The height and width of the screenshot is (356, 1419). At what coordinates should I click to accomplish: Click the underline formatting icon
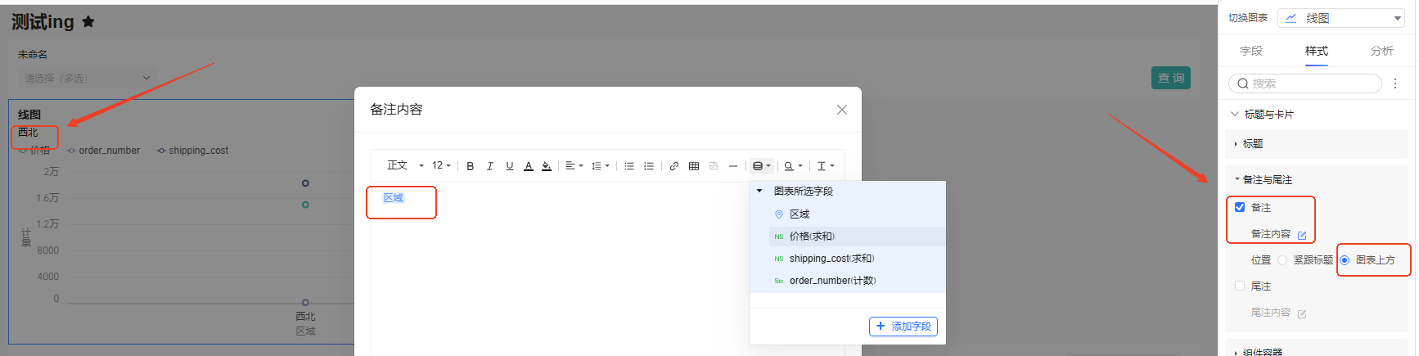click(x=509, y=166)
